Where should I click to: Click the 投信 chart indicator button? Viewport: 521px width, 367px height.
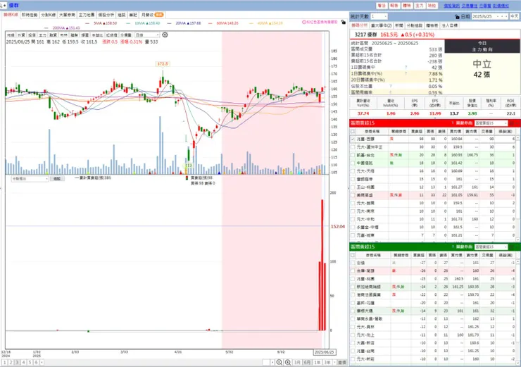[x=32, y=35]
